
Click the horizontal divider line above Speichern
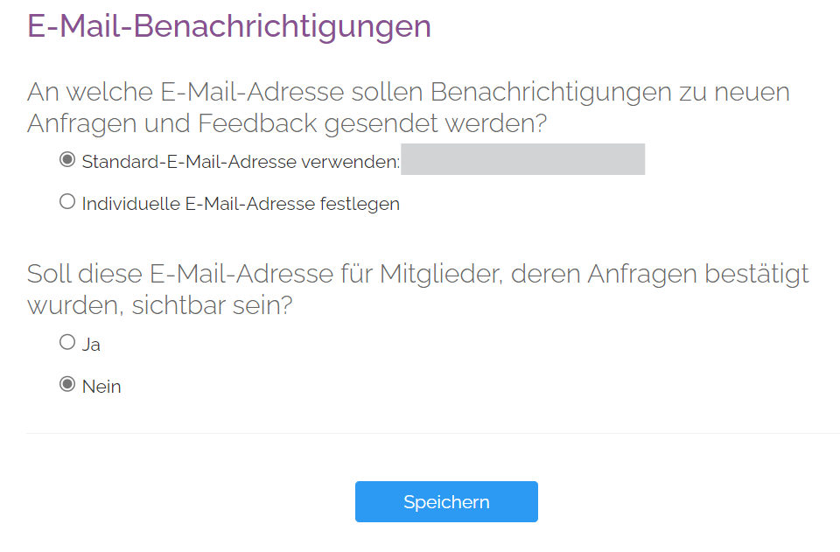[432, 433]
